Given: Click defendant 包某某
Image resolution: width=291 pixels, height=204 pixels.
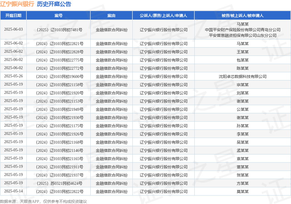Looking at the screenshot, I should (x=243, y=60).
